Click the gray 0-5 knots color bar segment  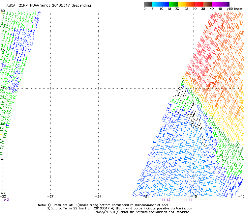click(x=148, y=4)
